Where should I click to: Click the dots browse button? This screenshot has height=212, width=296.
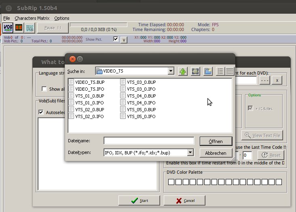265,80
